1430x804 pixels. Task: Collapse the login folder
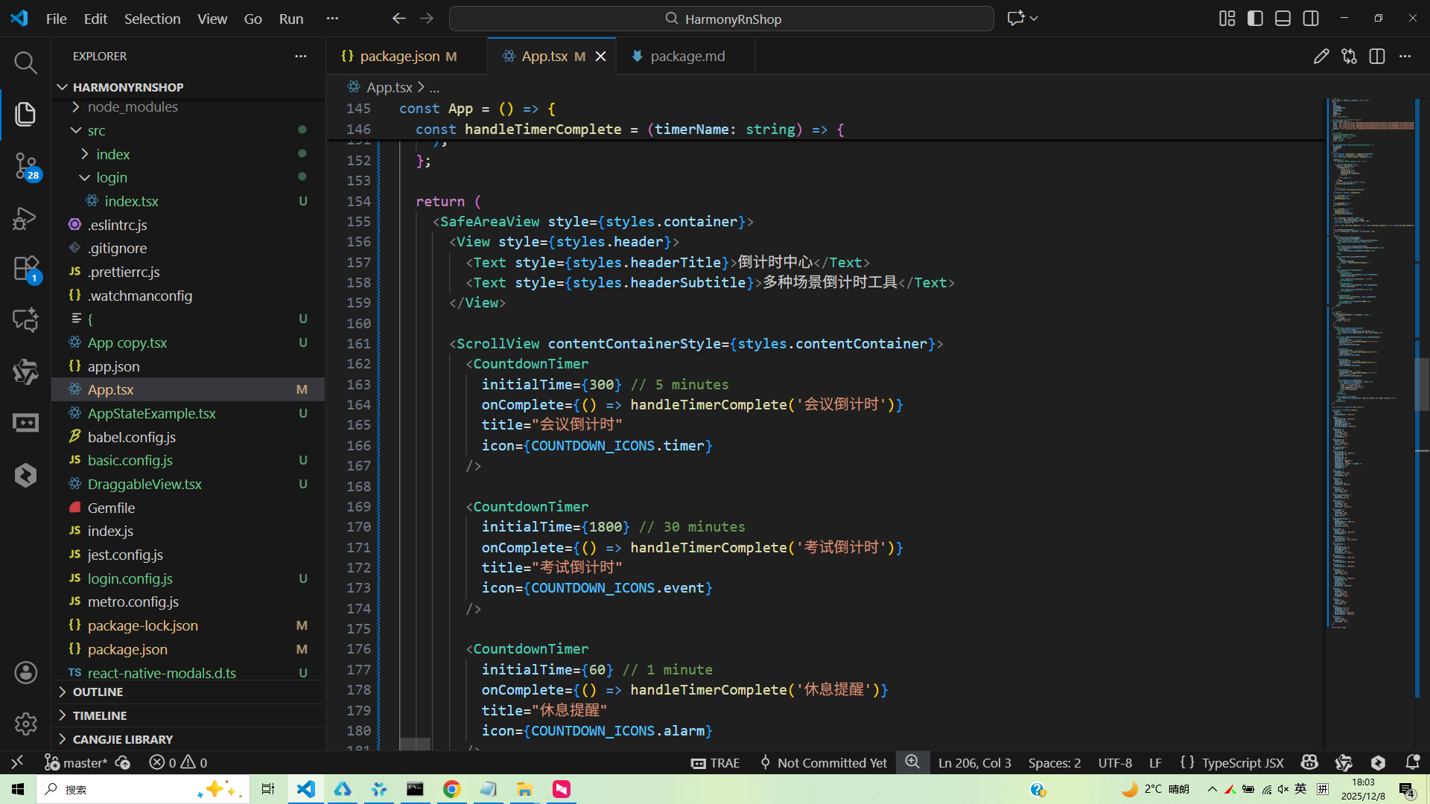(x=111, y=177)
